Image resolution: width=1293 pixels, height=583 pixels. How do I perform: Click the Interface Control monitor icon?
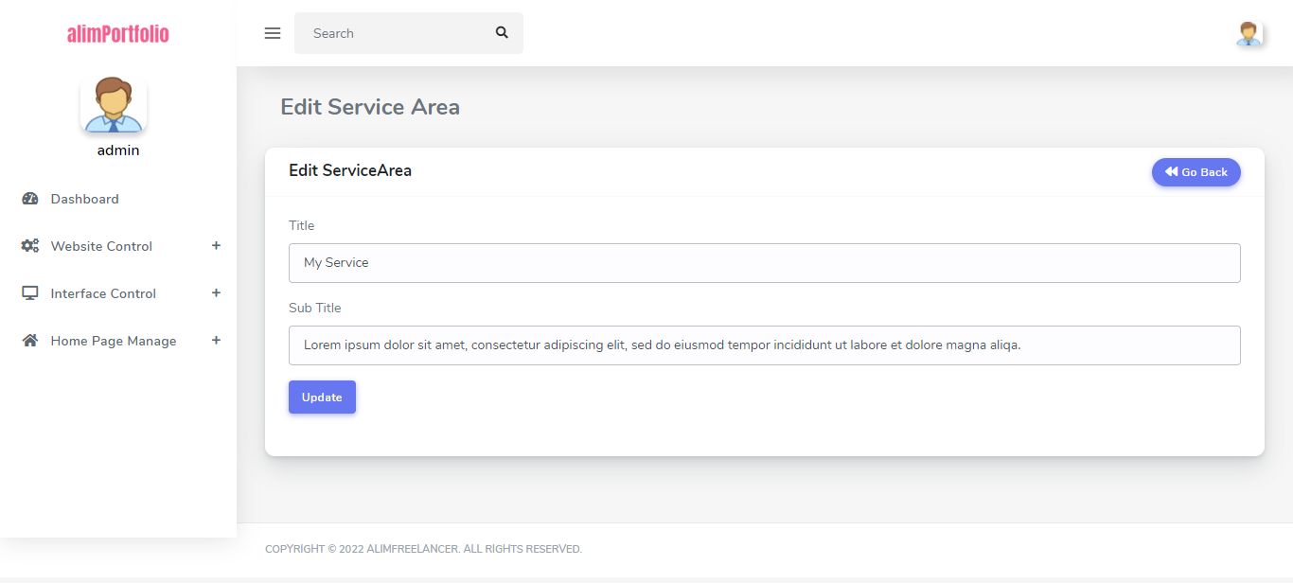(x=30, y=293)
